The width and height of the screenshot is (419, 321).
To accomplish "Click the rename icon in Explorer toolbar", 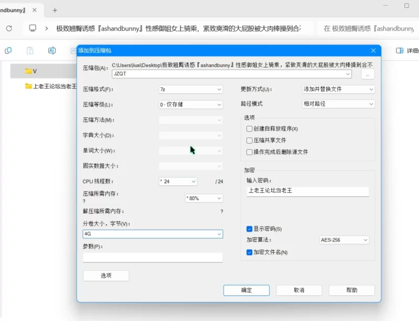I will pos(52,51).
